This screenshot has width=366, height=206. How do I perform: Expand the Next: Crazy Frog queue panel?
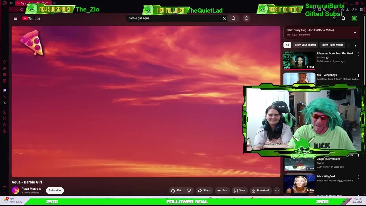point(355,32)
